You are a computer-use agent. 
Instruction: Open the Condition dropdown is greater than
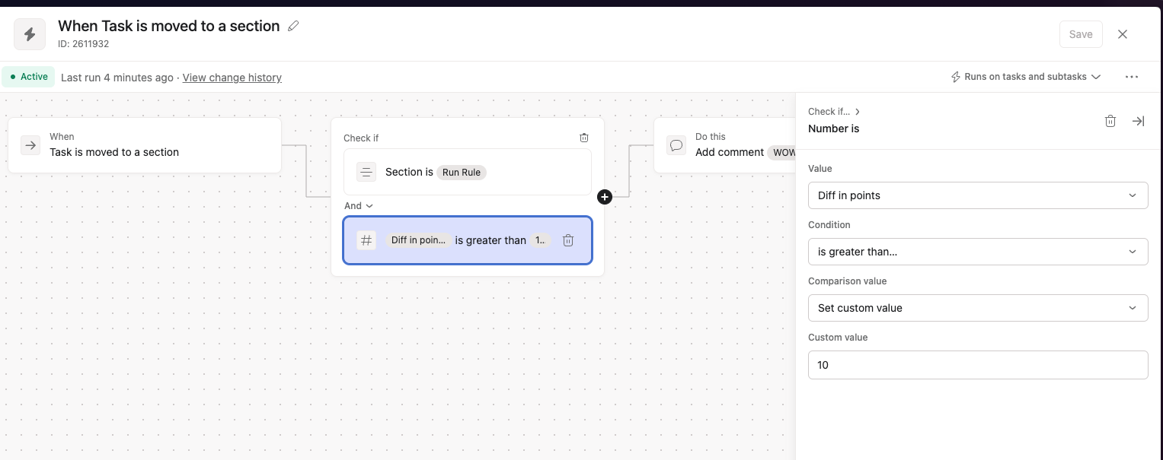pyautogui.click(x=977, y=252)
